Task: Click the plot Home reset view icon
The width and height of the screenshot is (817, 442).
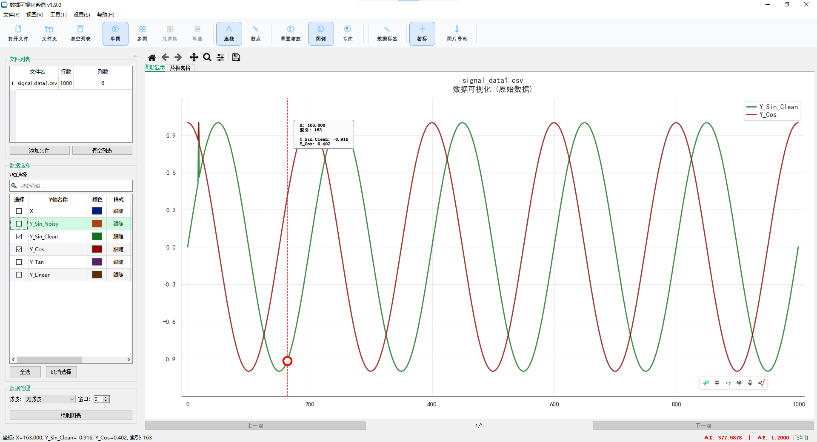Action: point(152,57)
